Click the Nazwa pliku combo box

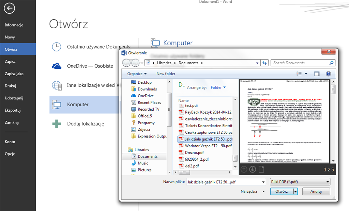click(x=226, y=182)
